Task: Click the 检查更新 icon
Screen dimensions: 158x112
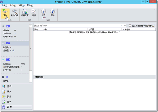Action: [25, 11]
